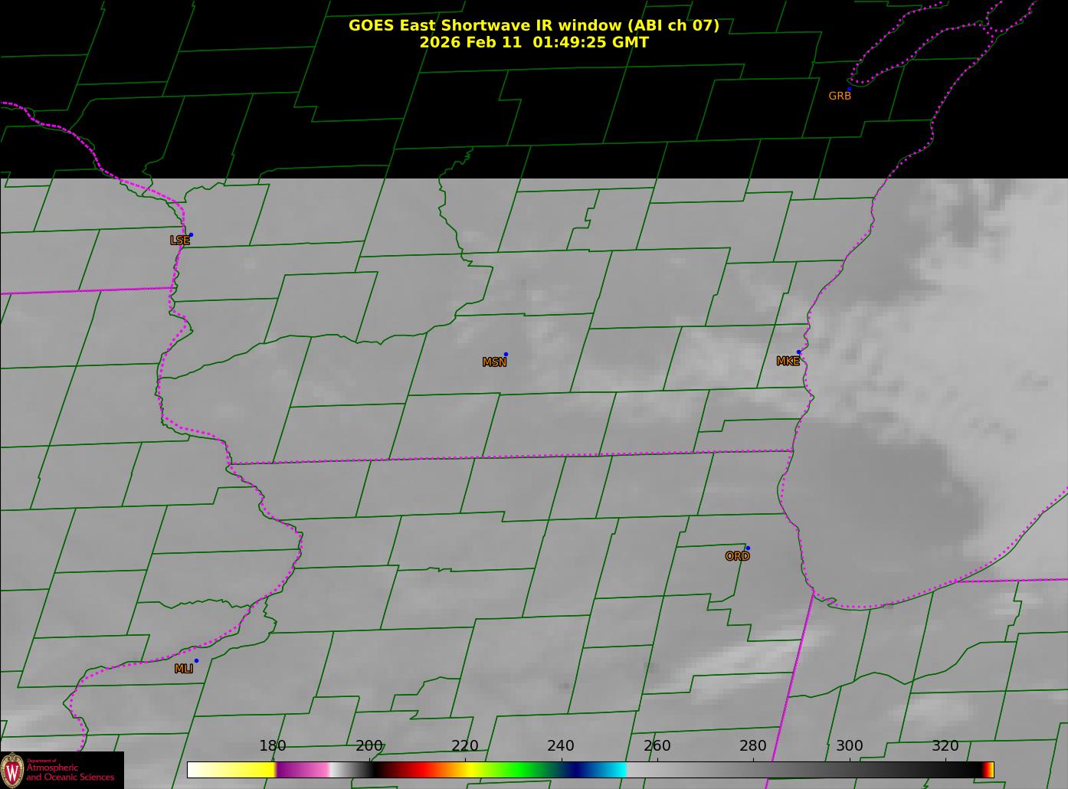Click the blue dot marking MLI station
Screen dimensions: 1068x789
[x=196, y=661]
